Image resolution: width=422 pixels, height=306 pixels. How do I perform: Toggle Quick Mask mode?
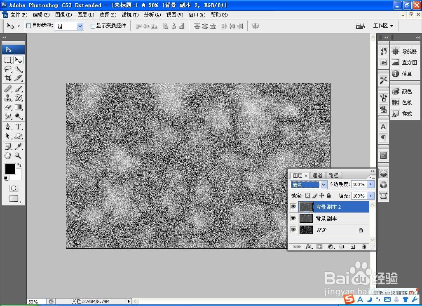[x=14, y=188]
